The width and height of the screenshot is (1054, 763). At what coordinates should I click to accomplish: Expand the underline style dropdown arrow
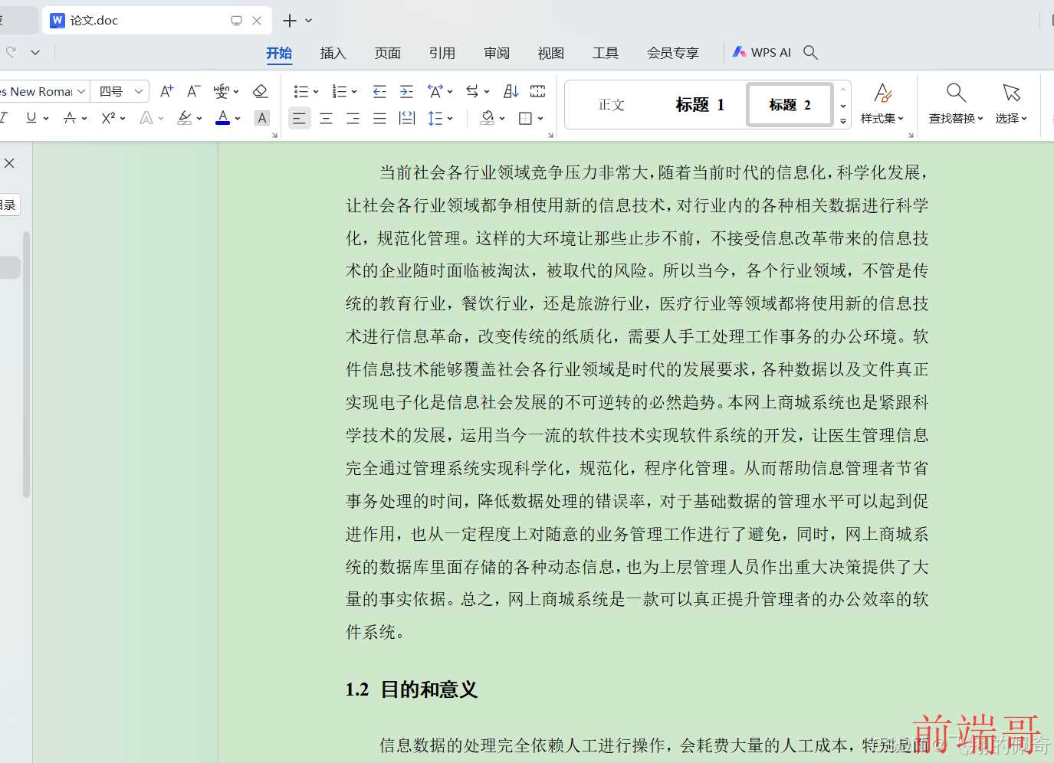(46, 119)
